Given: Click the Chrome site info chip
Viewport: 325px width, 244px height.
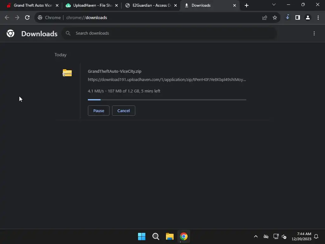Looking at the screenshot, I should pyautogui.click(x=49, y=18).
